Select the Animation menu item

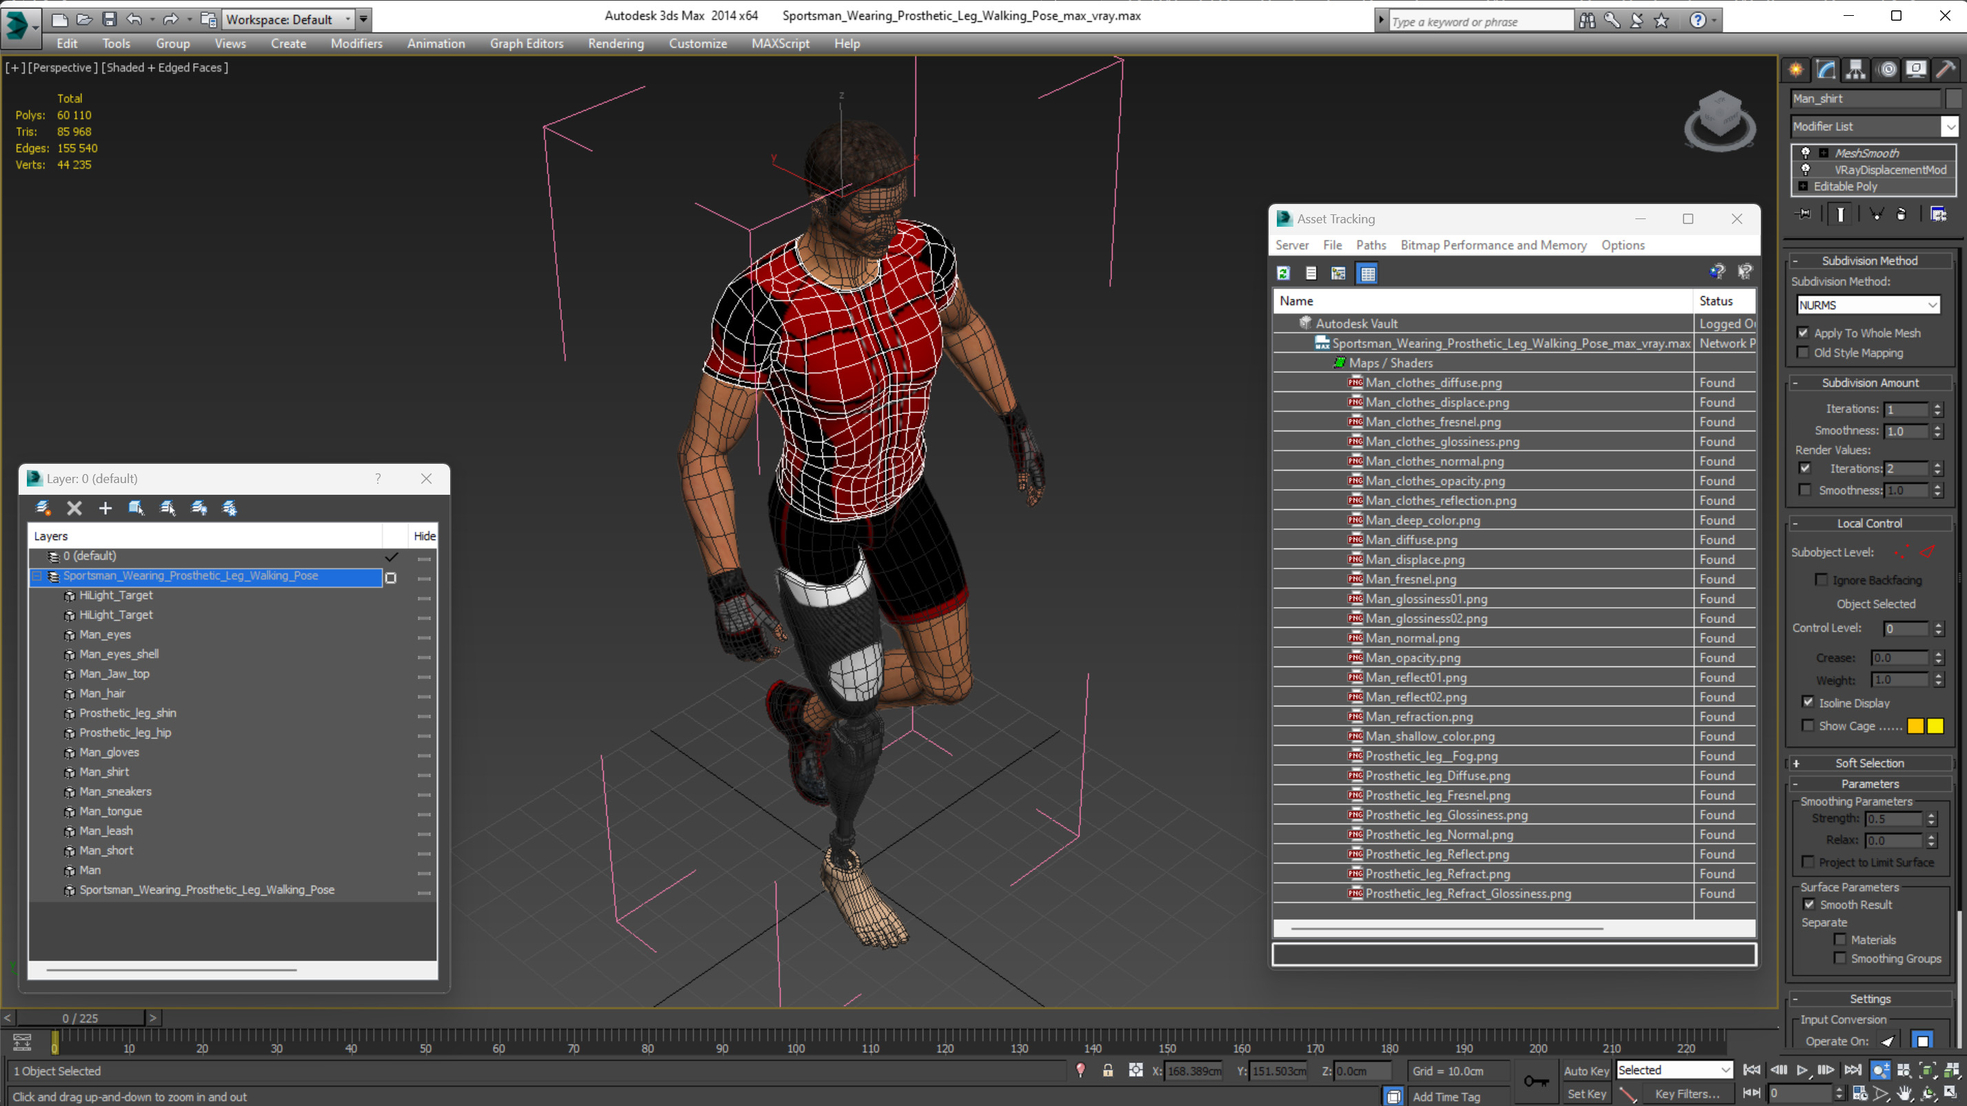[x=436, y=43]
